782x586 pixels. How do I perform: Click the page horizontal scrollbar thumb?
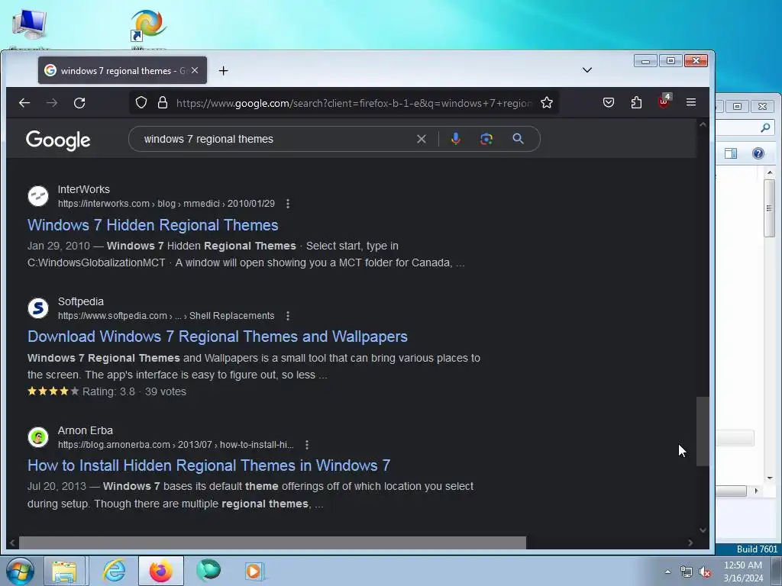[x=273, y=543]
